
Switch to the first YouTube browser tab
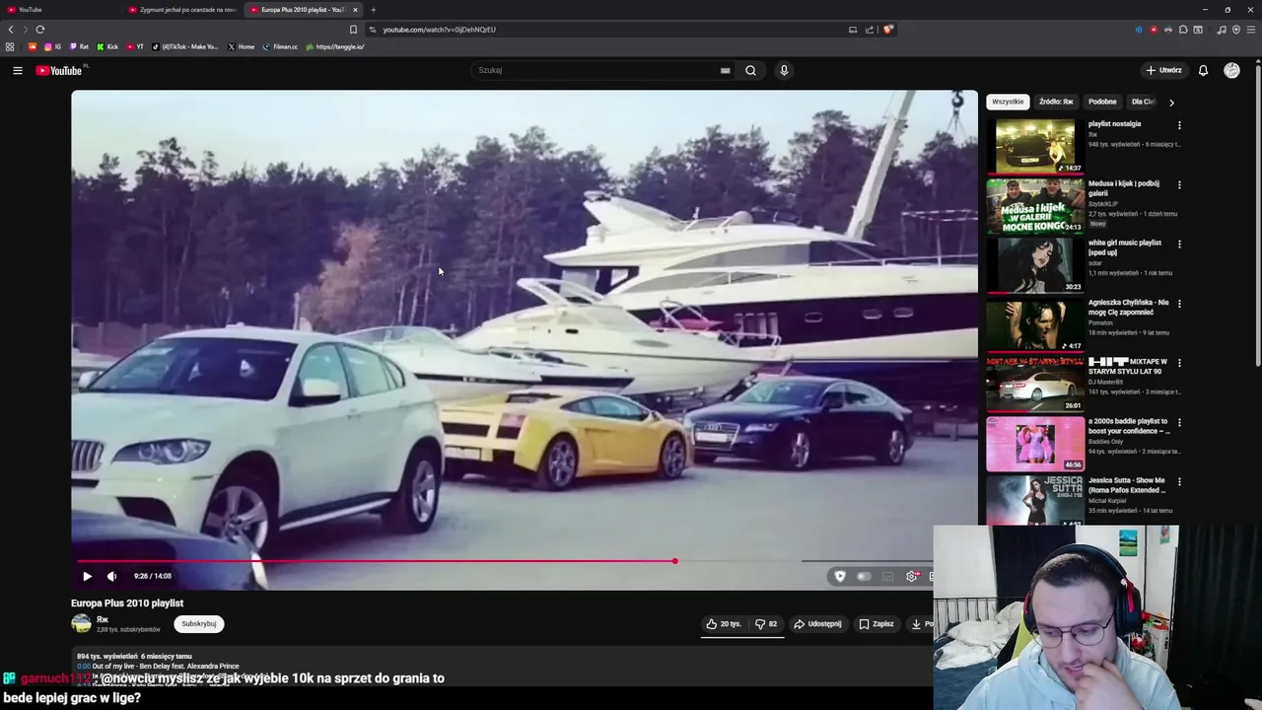59,10
